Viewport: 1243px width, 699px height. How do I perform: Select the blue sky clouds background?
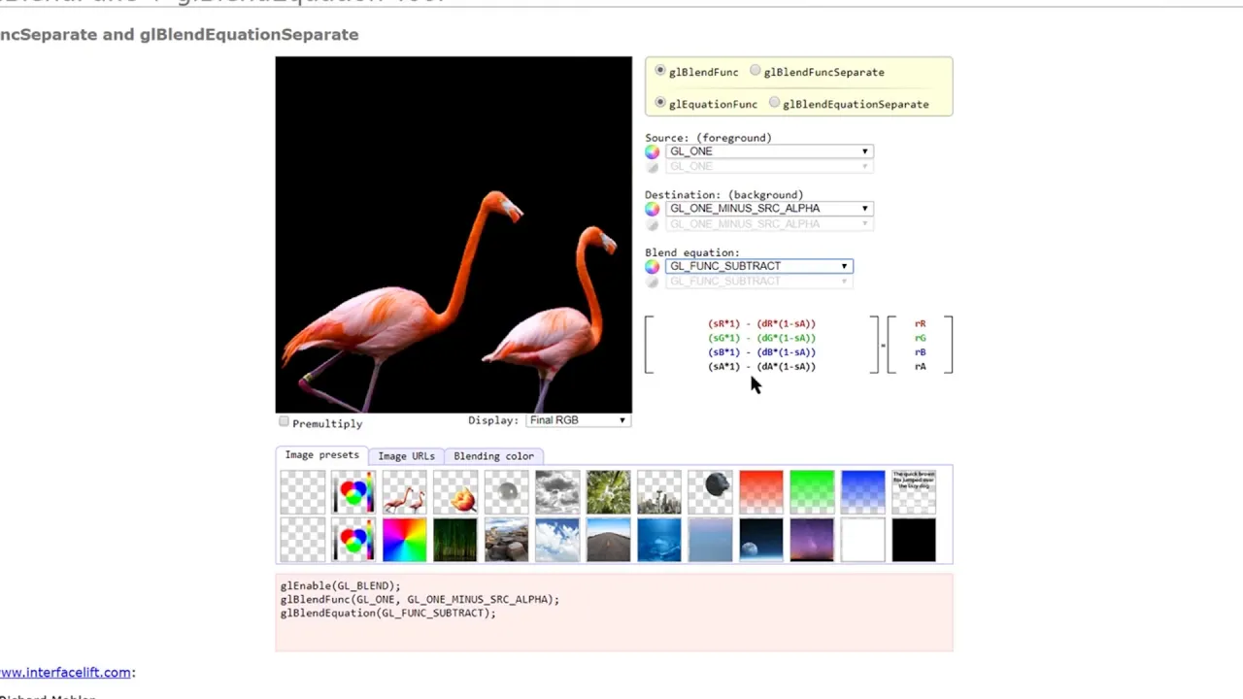pyautogui.click(x=557, y=541)
